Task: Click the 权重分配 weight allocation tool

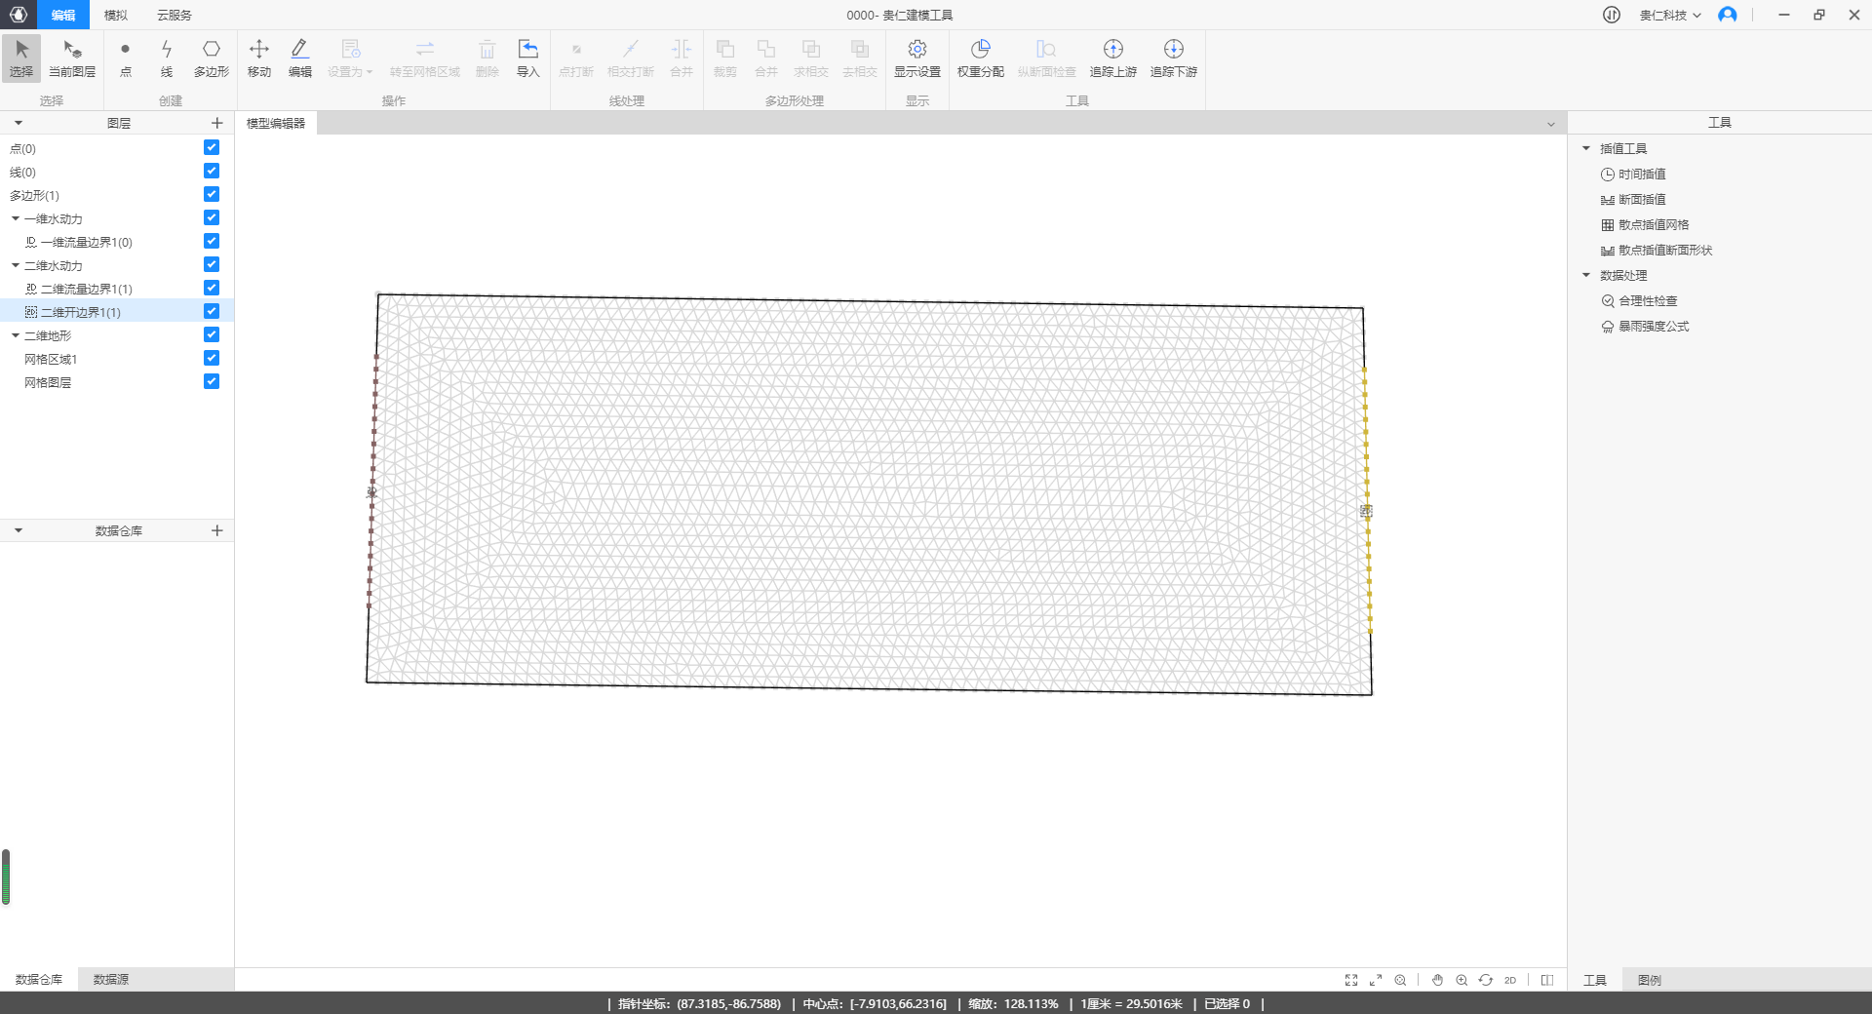Action: click(980, 58)
